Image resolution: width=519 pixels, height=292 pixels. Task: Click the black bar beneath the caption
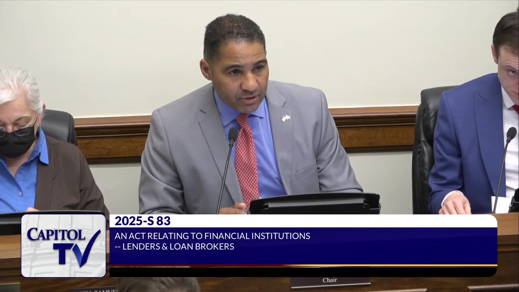303,272
